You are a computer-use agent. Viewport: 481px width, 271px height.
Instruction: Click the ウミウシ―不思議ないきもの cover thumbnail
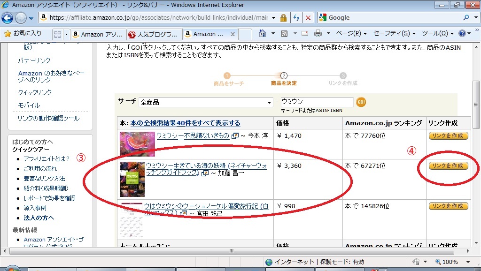(137, 144)
